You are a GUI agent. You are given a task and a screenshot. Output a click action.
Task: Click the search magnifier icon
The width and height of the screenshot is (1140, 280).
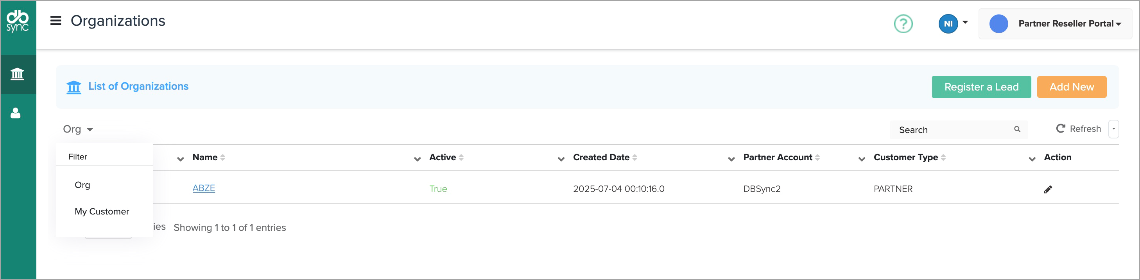click(1017, 129)
